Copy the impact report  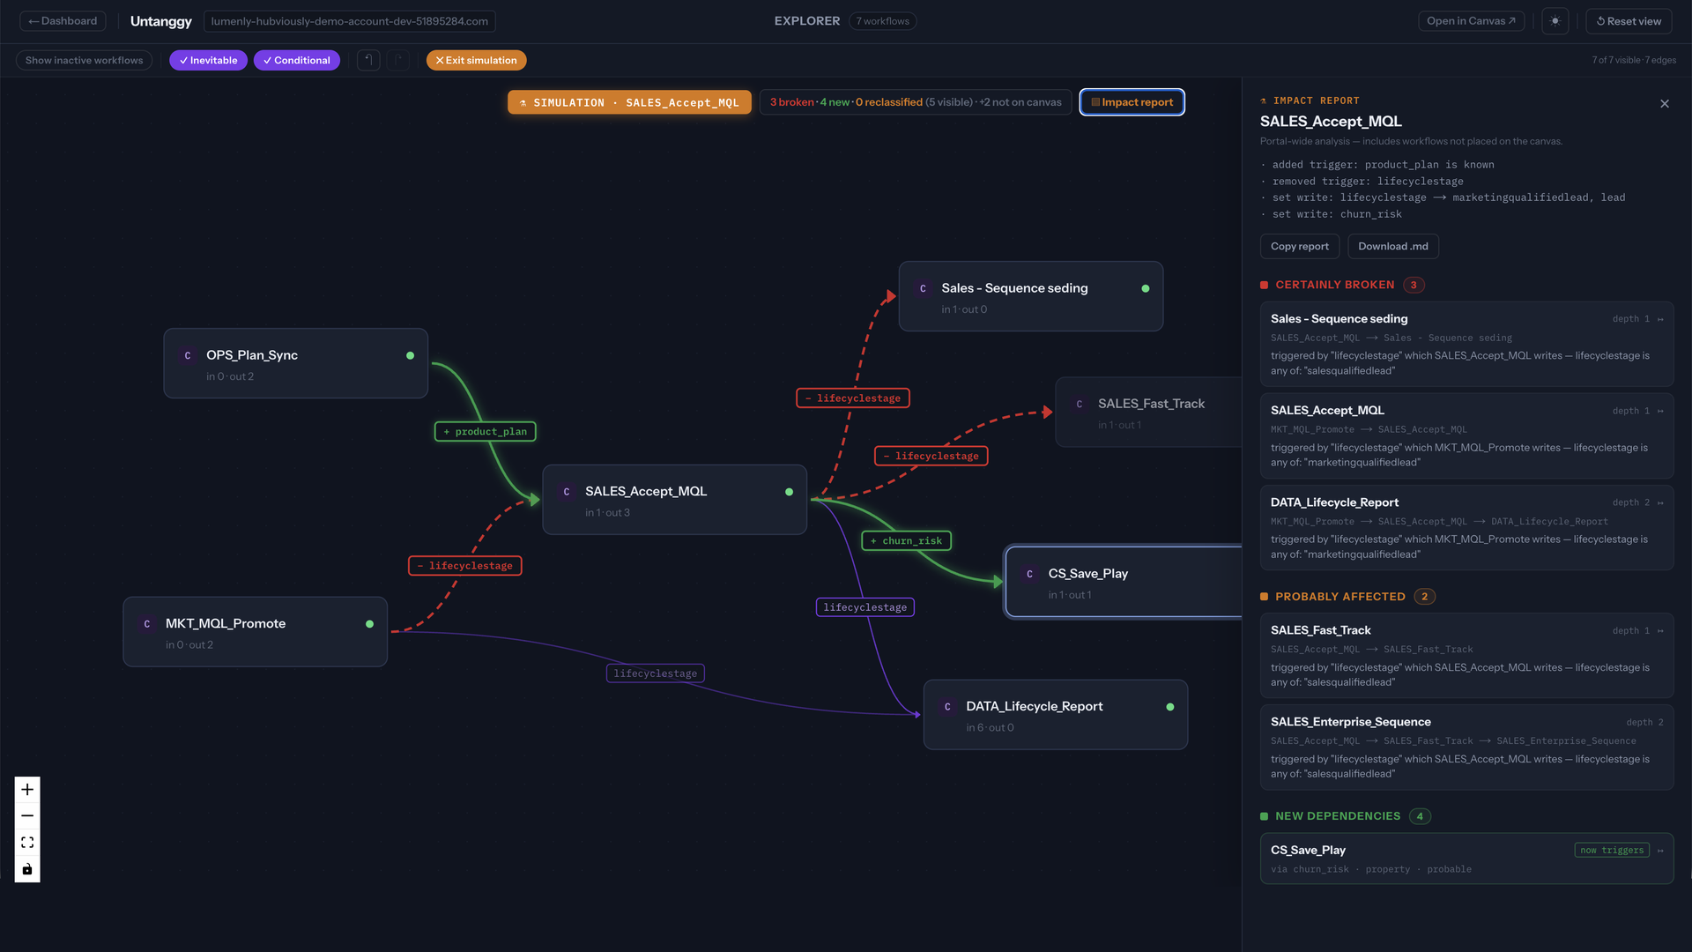click(x=1300, y=247)
